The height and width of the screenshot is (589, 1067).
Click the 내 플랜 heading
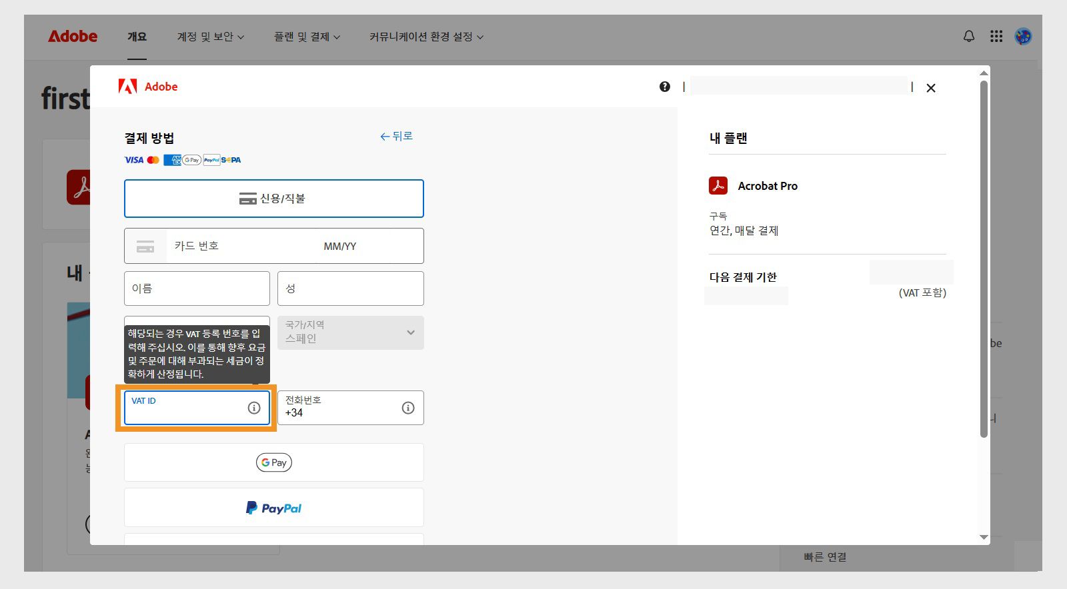(x=728, y=138)
